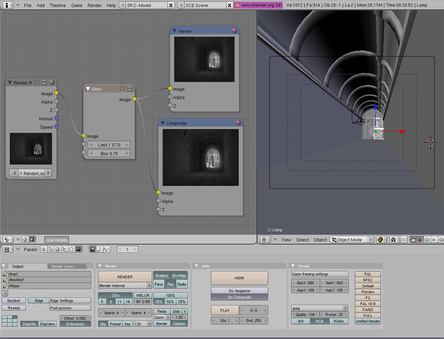
Task: Click the translate manipulator triangle icon
Action: 420,239
